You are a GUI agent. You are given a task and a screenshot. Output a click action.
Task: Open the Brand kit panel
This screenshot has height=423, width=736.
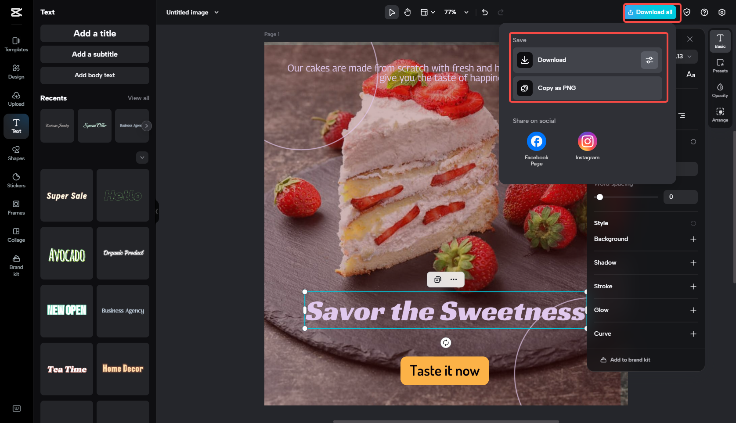click(x=16, y=265)
